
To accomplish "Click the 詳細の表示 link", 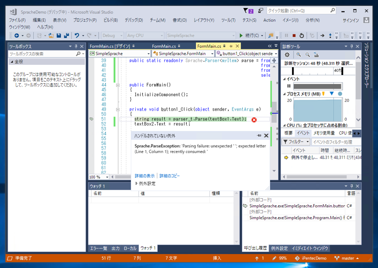I will [145, 176].
